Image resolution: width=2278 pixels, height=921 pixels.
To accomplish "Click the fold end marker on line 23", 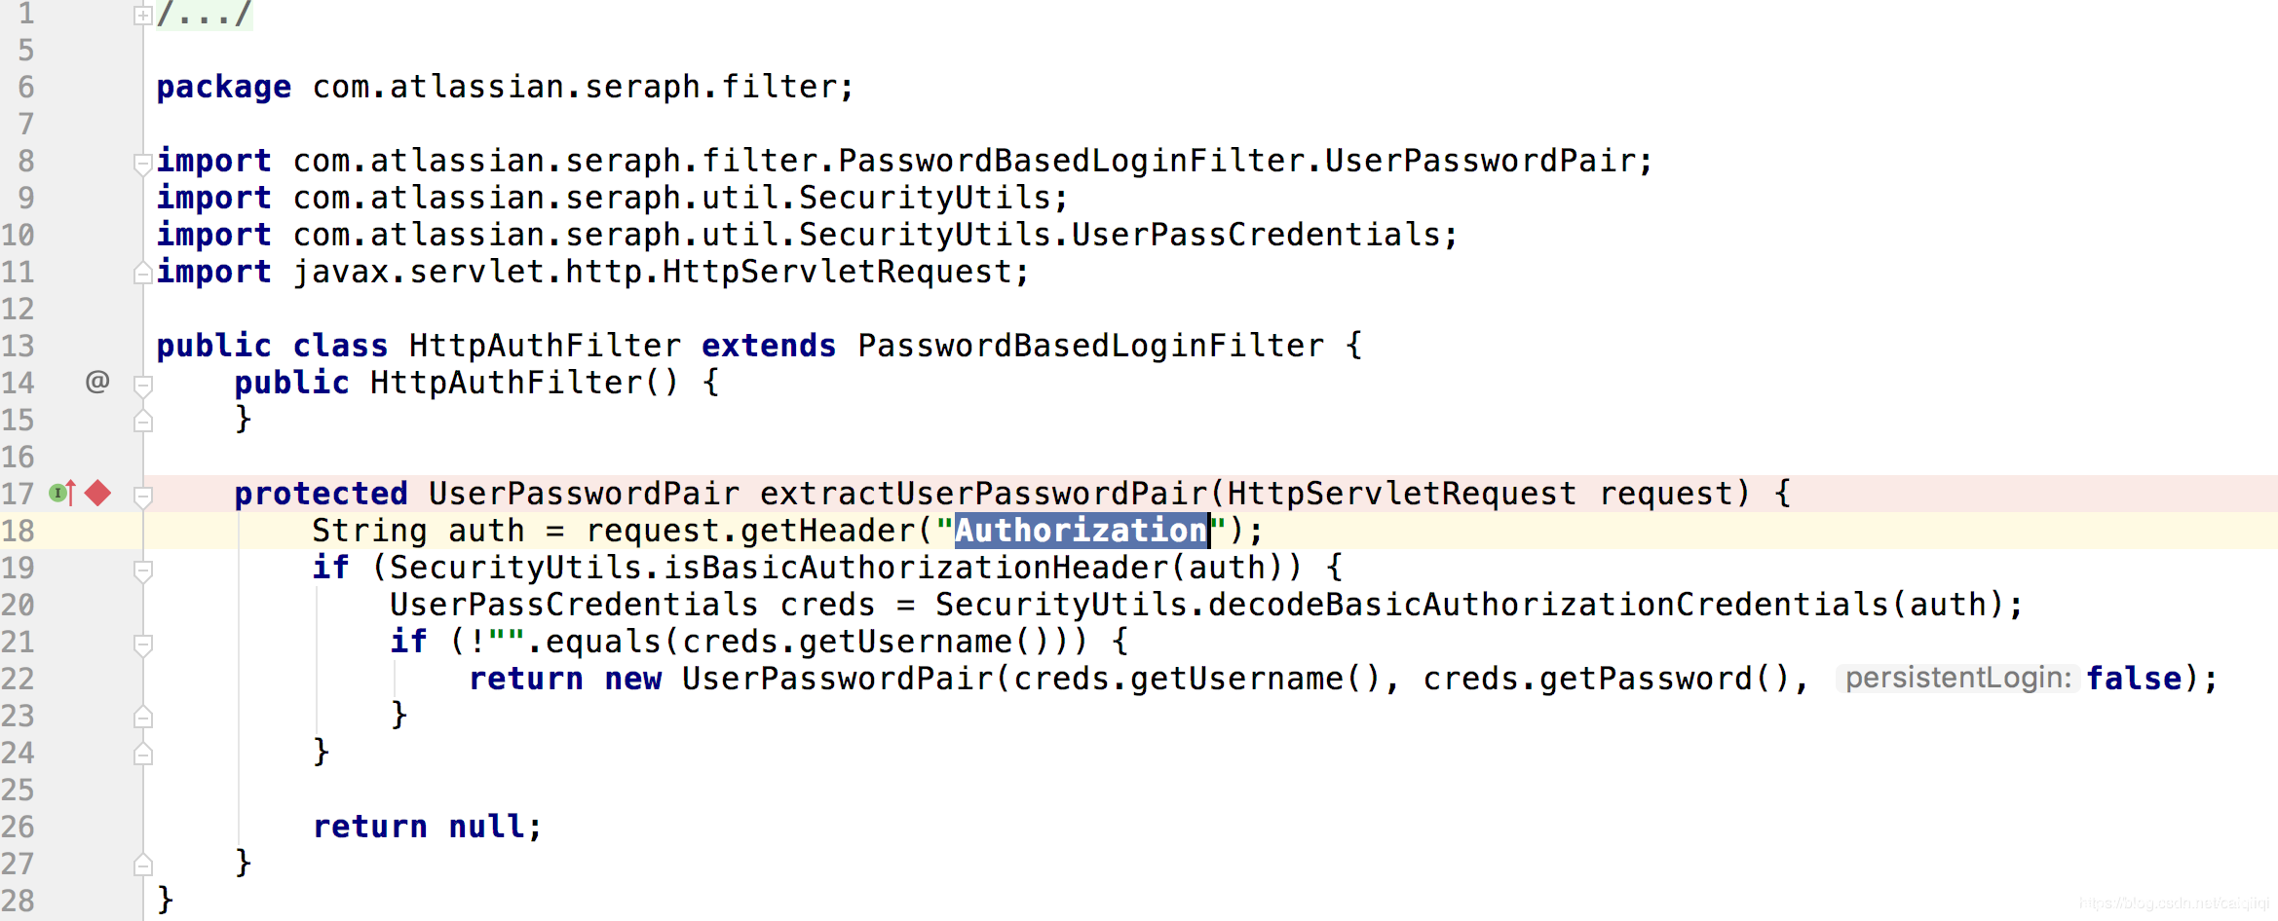I will tap(143, 717).
